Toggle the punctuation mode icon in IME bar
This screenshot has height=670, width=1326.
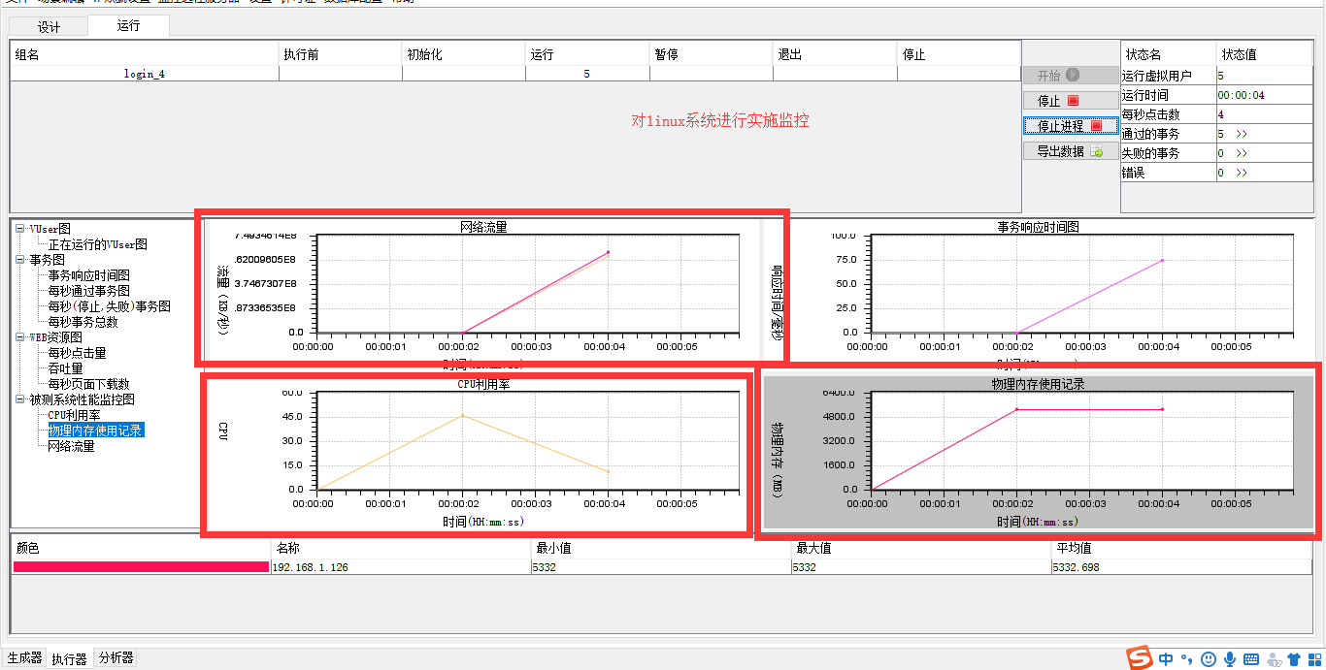point(1186,660)
